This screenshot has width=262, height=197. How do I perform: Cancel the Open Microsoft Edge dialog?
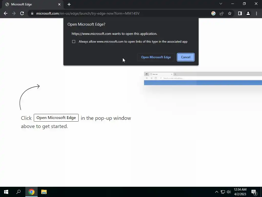coord(186,57)
